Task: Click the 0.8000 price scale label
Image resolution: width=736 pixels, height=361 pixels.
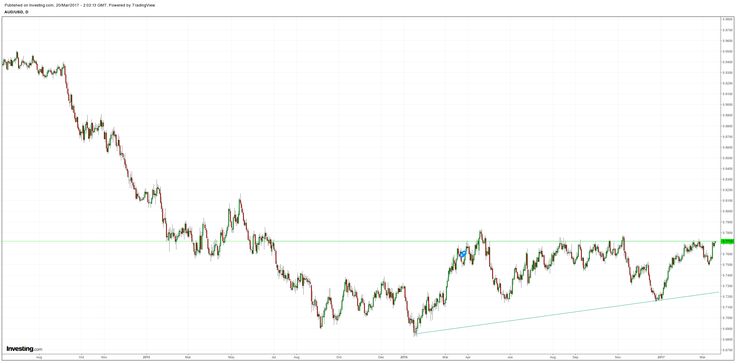Action: (728, 211)
